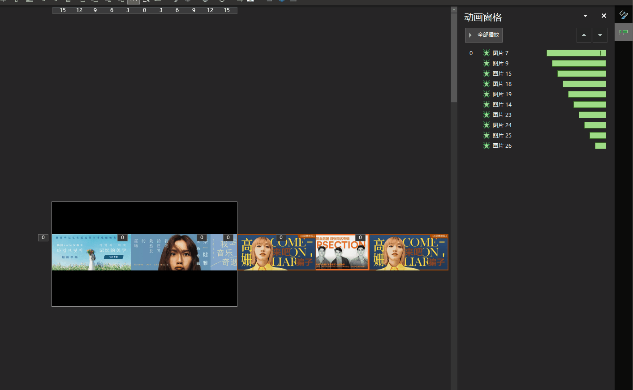Viewport: 633px width, 390px height.
Task: Close the 动画窗格 animation pane
Action: (604, 16)
